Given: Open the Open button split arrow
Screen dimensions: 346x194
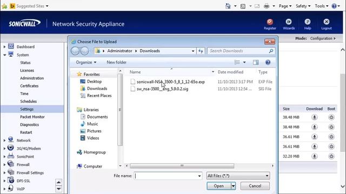Looking at the screenshot, I should point(233,186).
